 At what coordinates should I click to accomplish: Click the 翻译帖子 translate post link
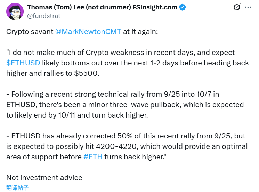click(17, 188)
